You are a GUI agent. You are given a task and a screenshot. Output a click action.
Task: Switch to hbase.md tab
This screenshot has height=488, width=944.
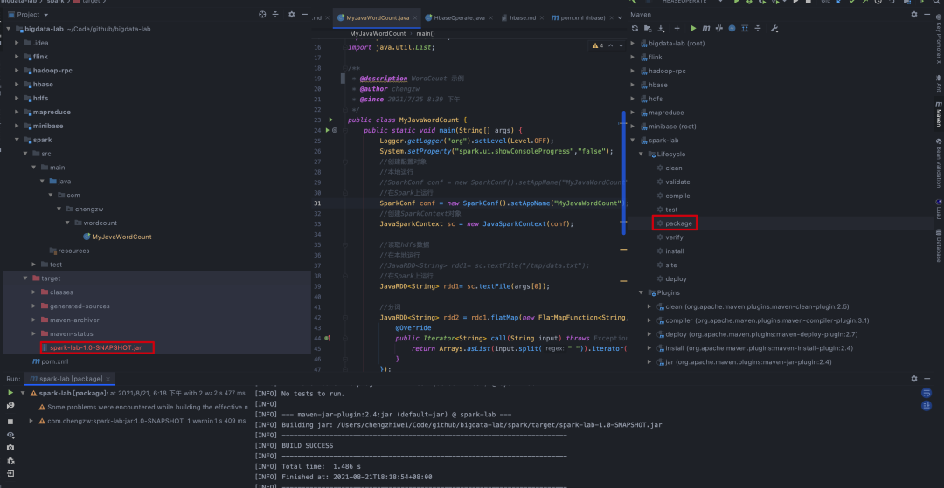coord(518,18)
